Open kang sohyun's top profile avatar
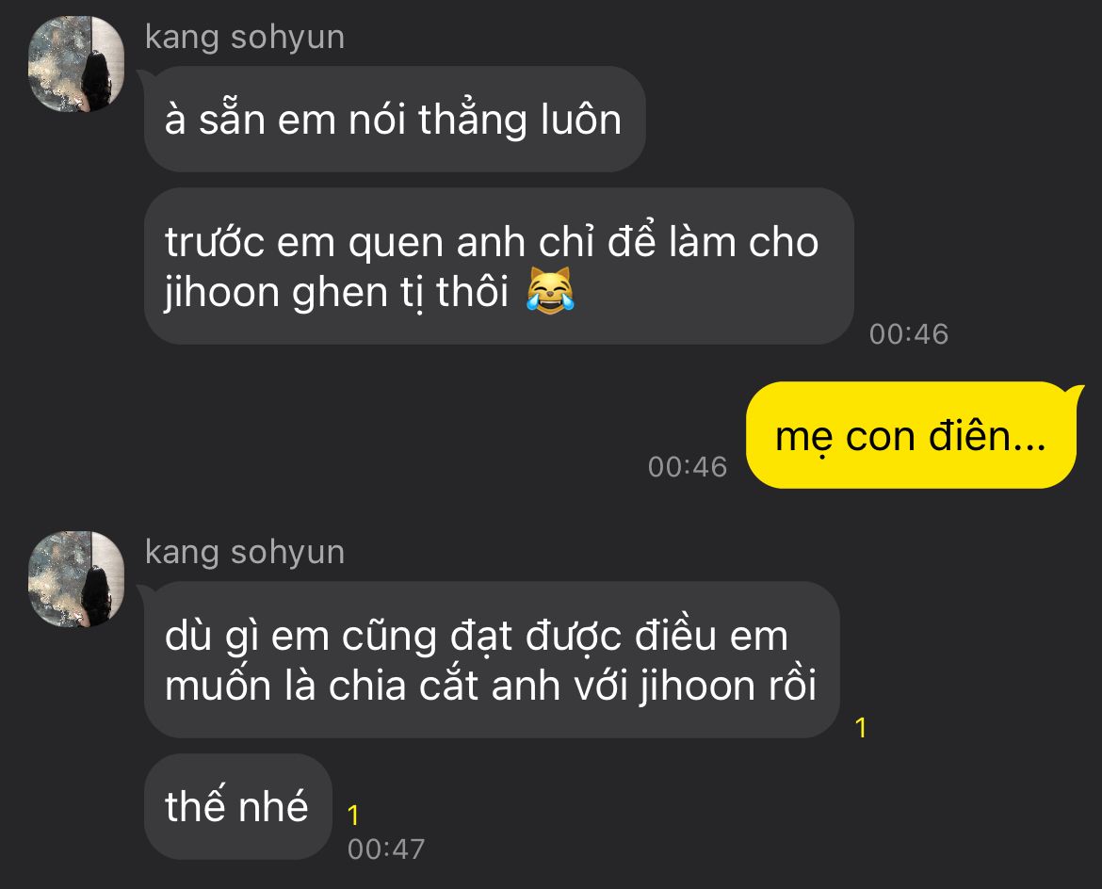This screenshot has width=1102, height=889. [76, 64]
